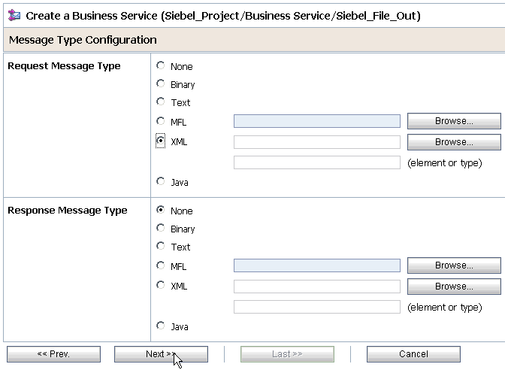Viewport: 505px width, 370px height.
Task: Click the Message Type Configuration heading
Action: [x=83, y=40]
